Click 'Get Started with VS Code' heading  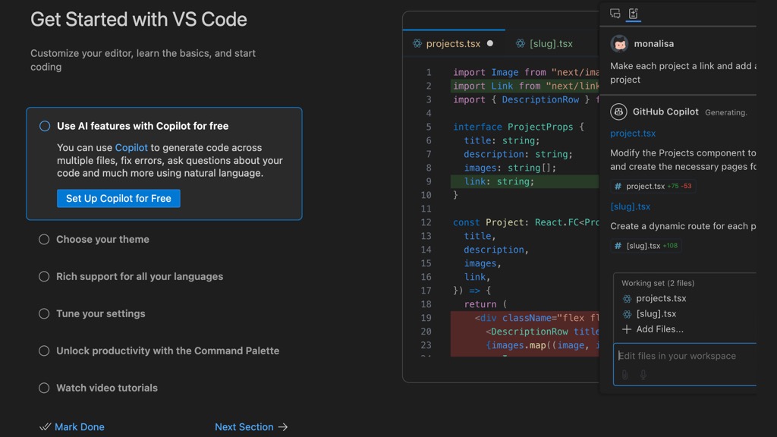coord(139,19)
